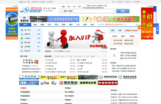This screenshot has height=104, width=161.
Task: Click 发布供应信息 link
Action: (x=118, y=40)
